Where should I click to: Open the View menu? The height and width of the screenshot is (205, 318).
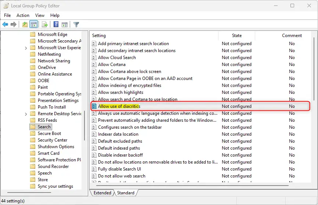click(x=40, y=15)
